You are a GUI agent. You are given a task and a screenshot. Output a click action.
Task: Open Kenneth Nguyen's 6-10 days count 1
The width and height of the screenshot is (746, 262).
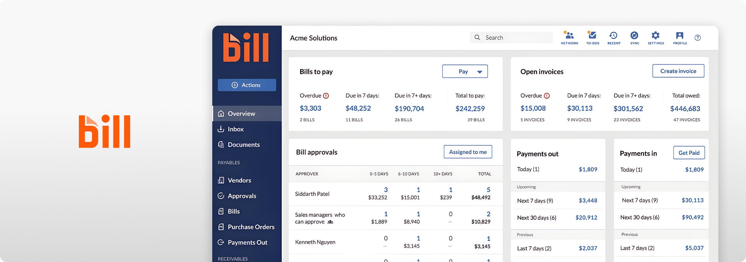(418, 238)
